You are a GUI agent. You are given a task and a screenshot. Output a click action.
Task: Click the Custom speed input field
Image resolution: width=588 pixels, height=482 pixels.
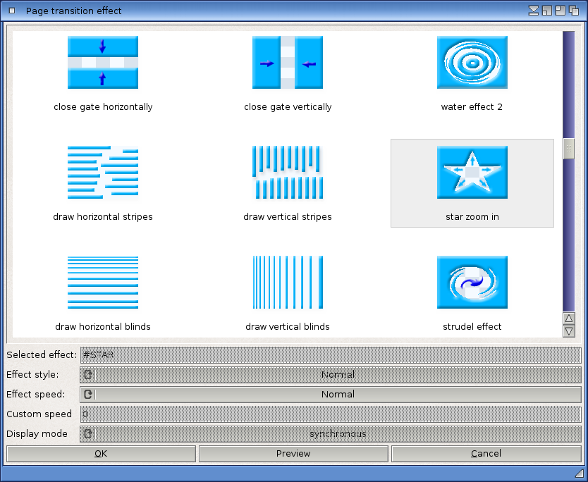pyautogui.click(x=331, y=414)
